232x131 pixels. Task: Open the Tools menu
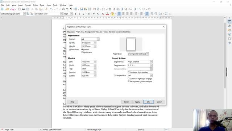click(x=55, y=5)
